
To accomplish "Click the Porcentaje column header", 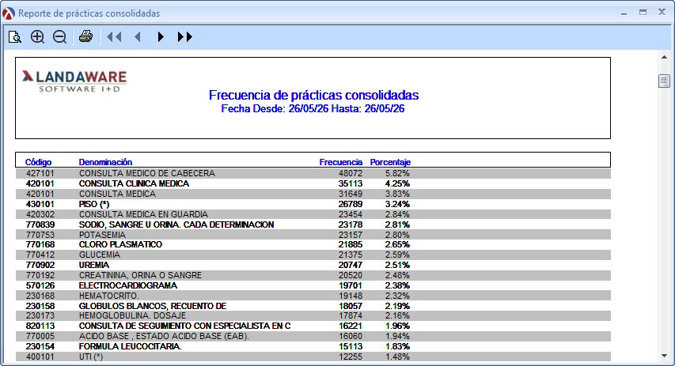I will pyautogui.click(x=390, y=162).
